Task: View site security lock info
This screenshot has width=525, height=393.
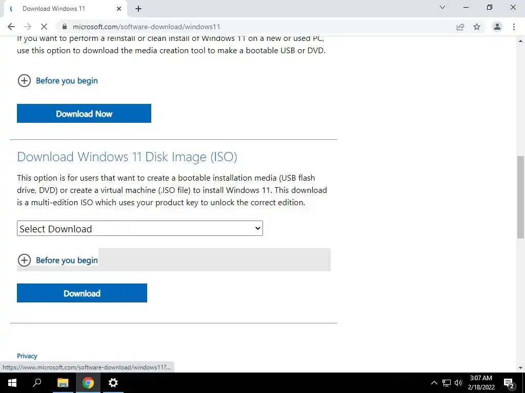Action: click(65, 27)
